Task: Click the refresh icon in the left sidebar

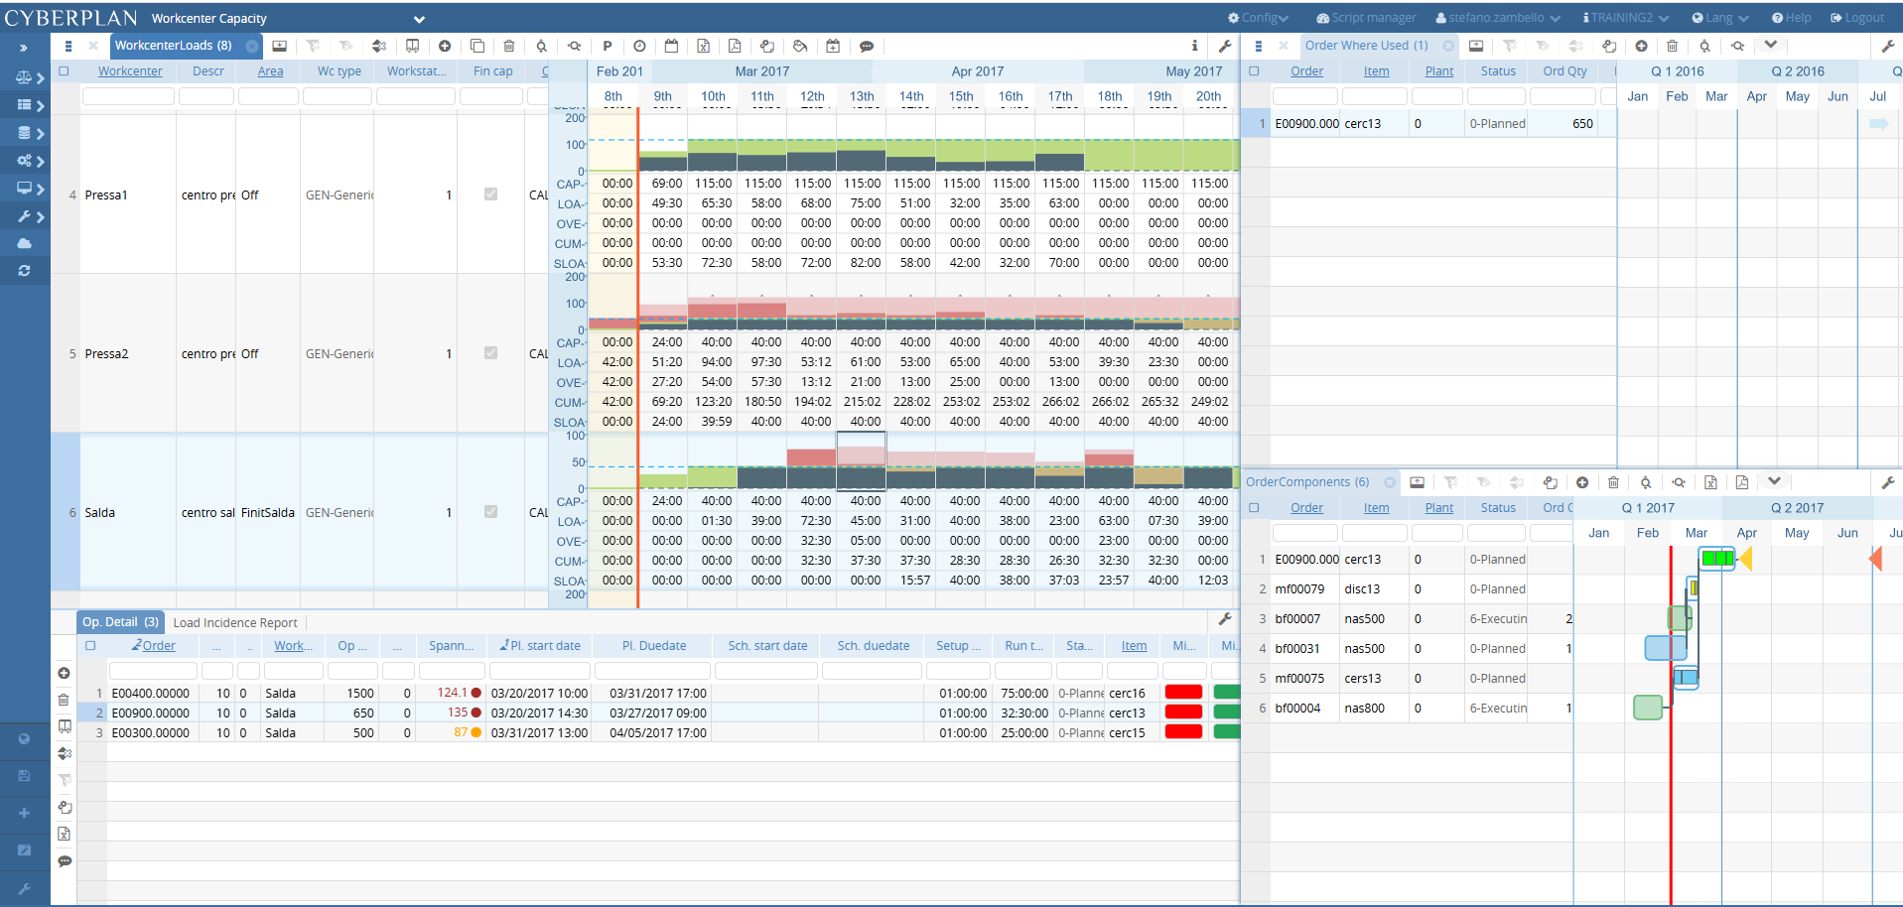Action: 24,270
